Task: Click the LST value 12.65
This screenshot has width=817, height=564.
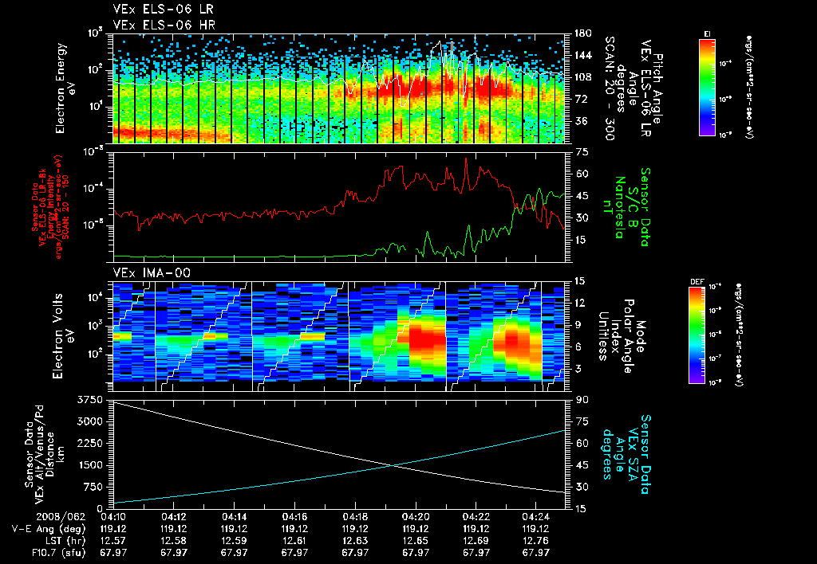Action: click(x=415, y=541)
